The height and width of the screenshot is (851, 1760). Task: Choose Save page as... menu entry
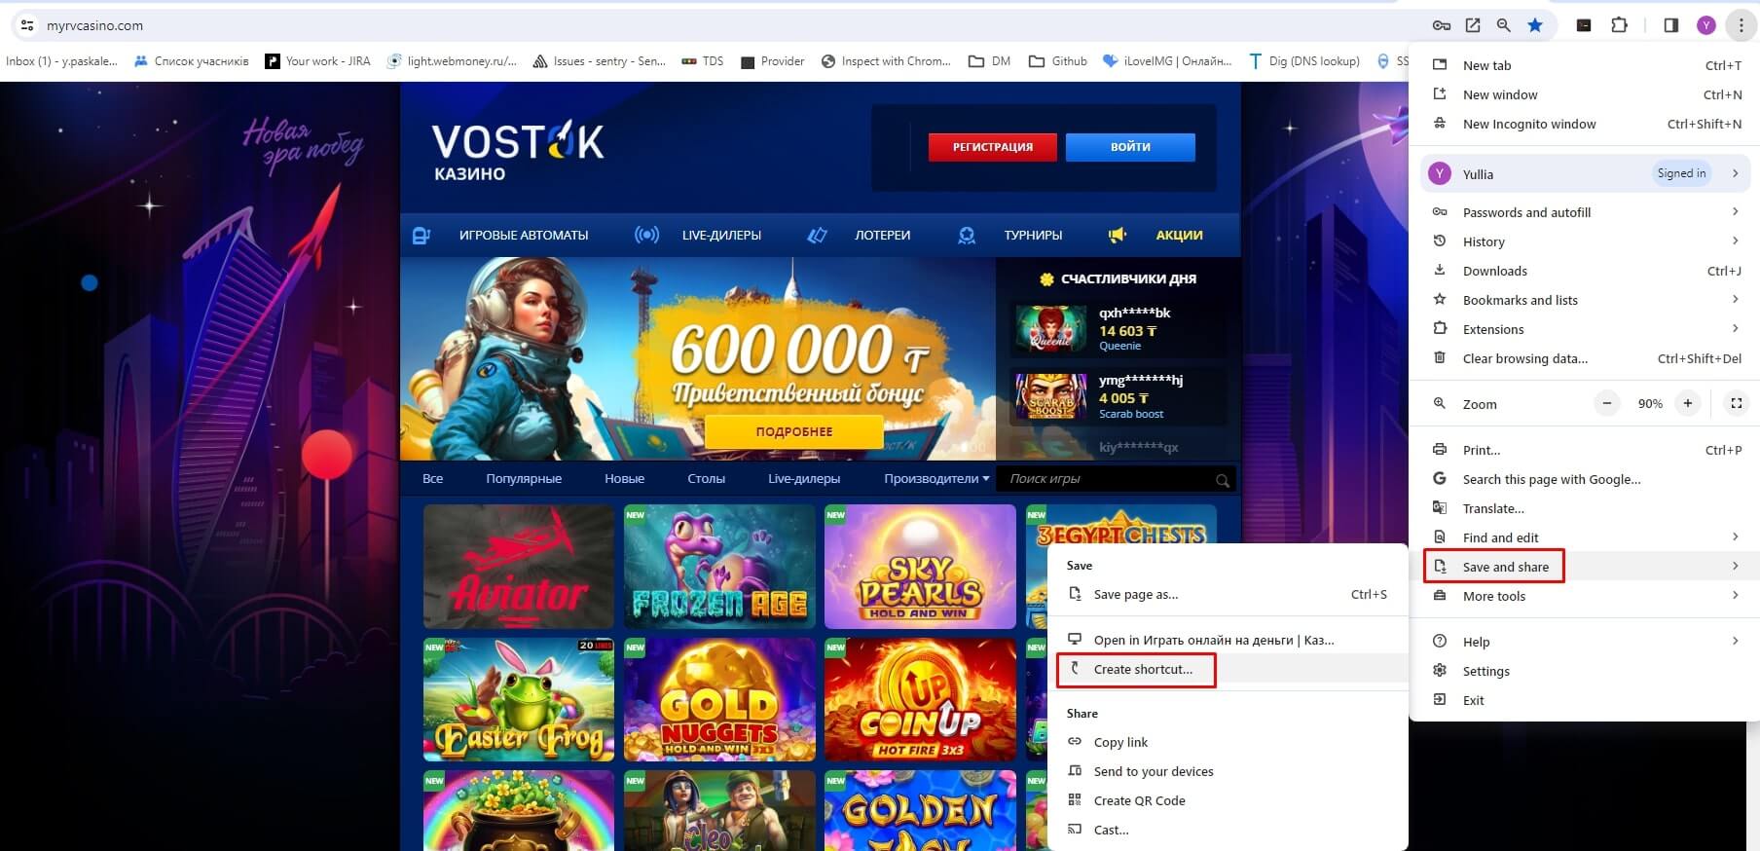click(1135, 595)
